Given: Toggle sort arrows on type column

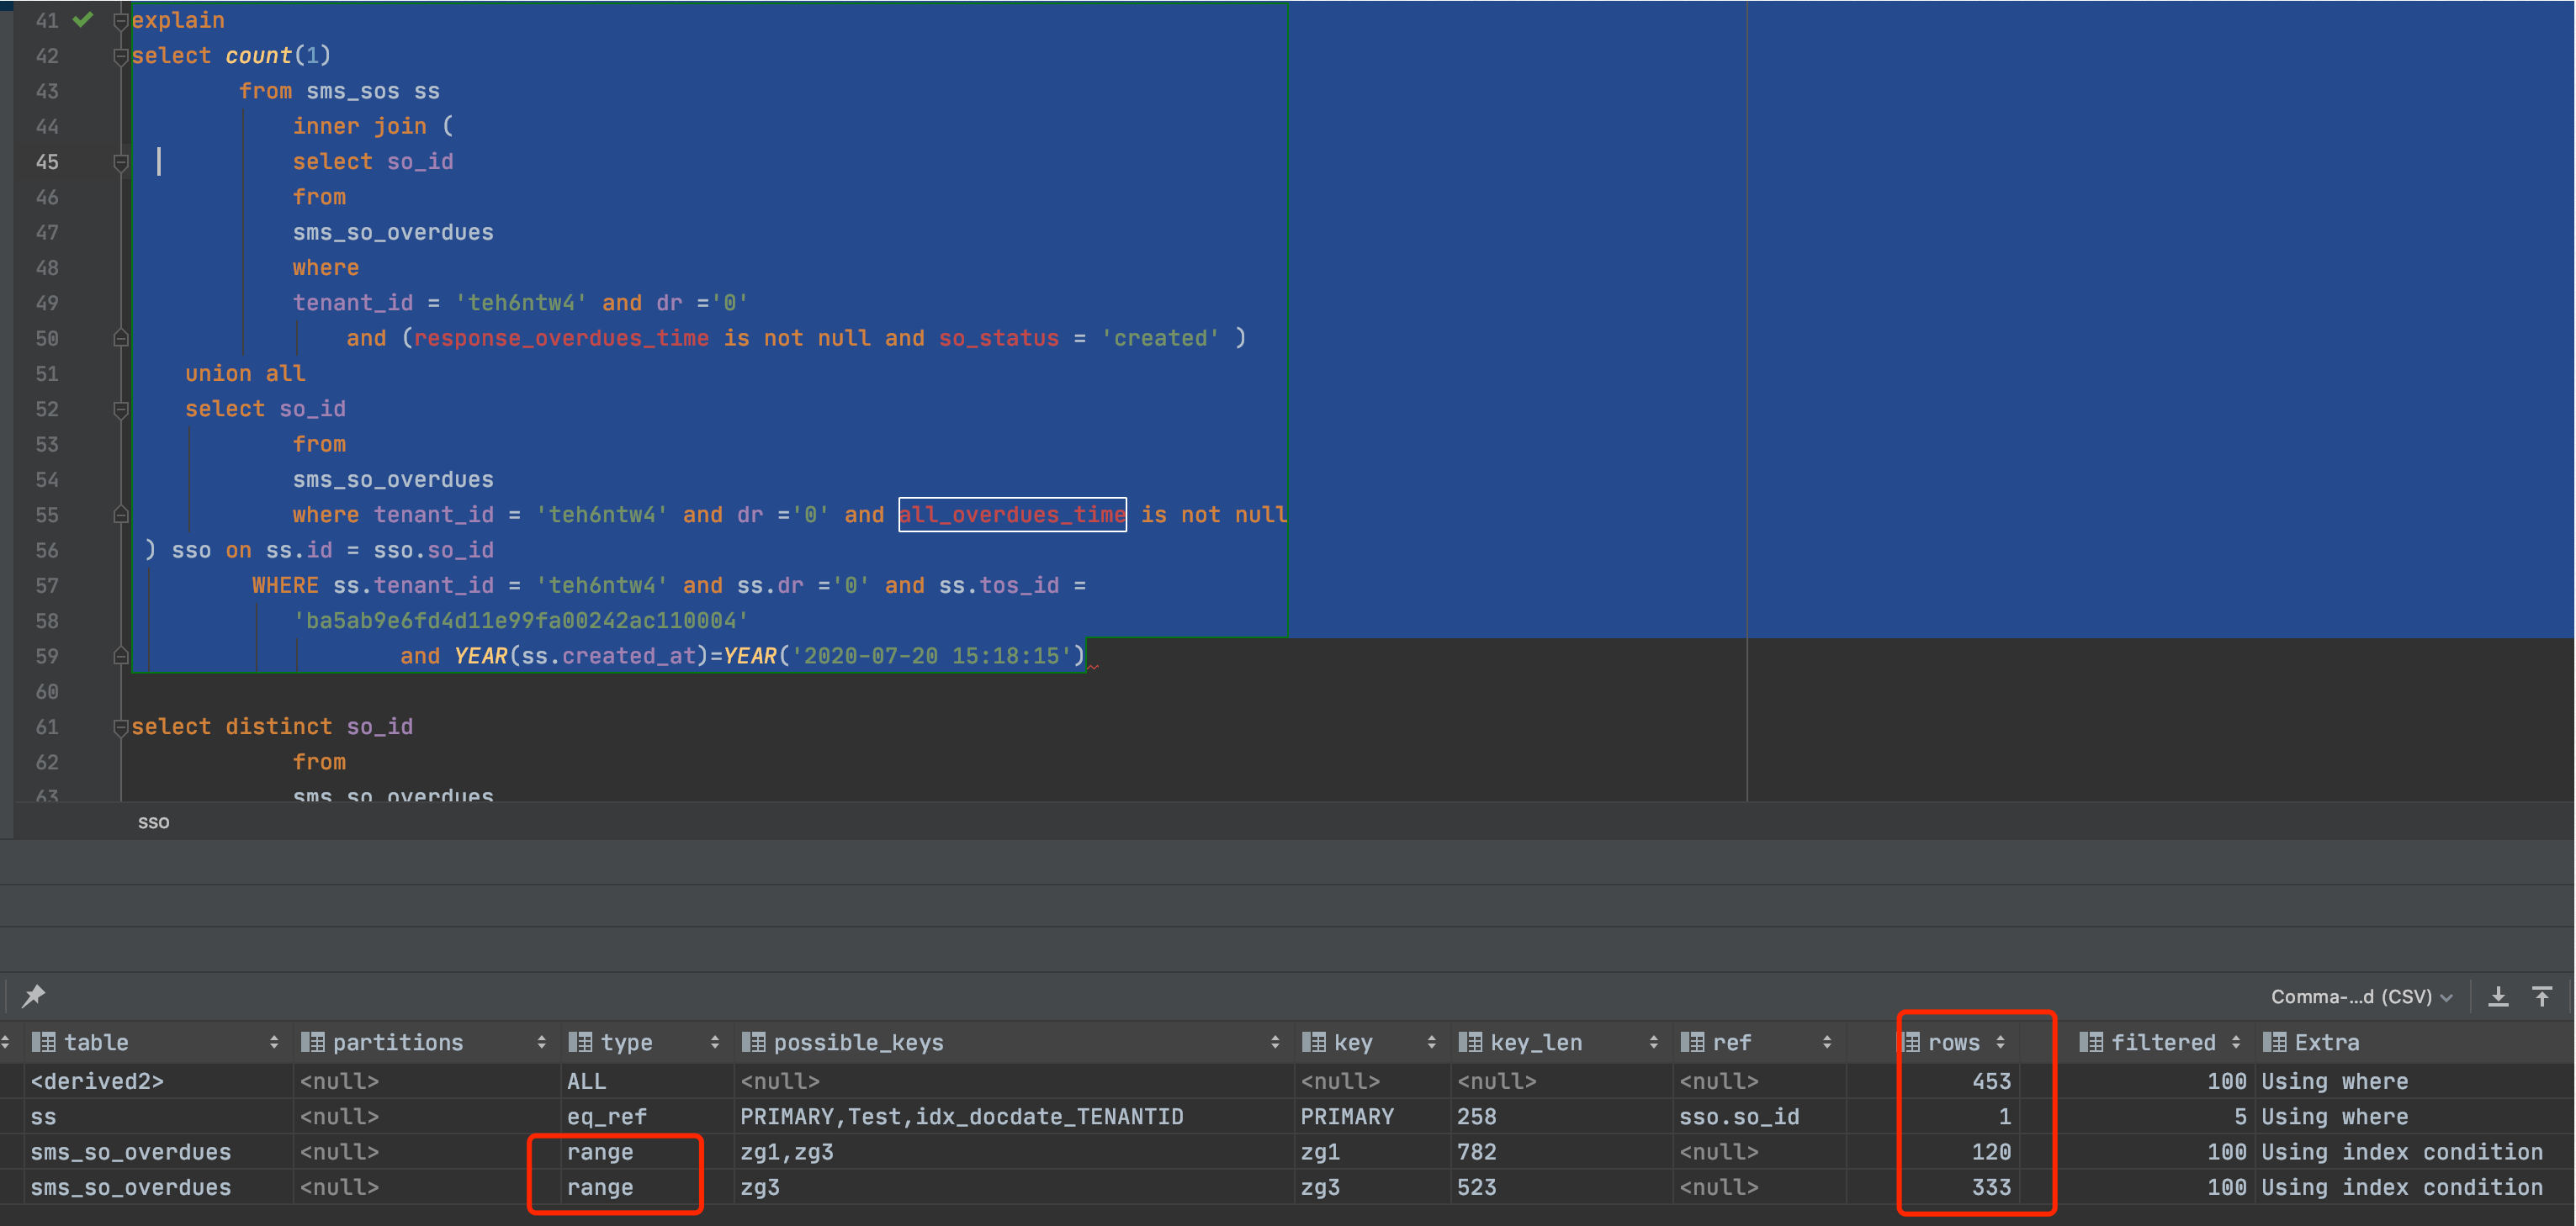Looking at the screenshot, I should pos(714,1042).
